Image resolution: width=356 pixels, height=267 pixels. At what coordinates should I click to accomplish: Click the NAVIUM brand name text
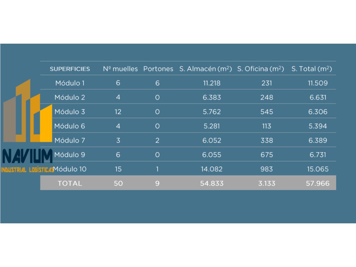27,156
